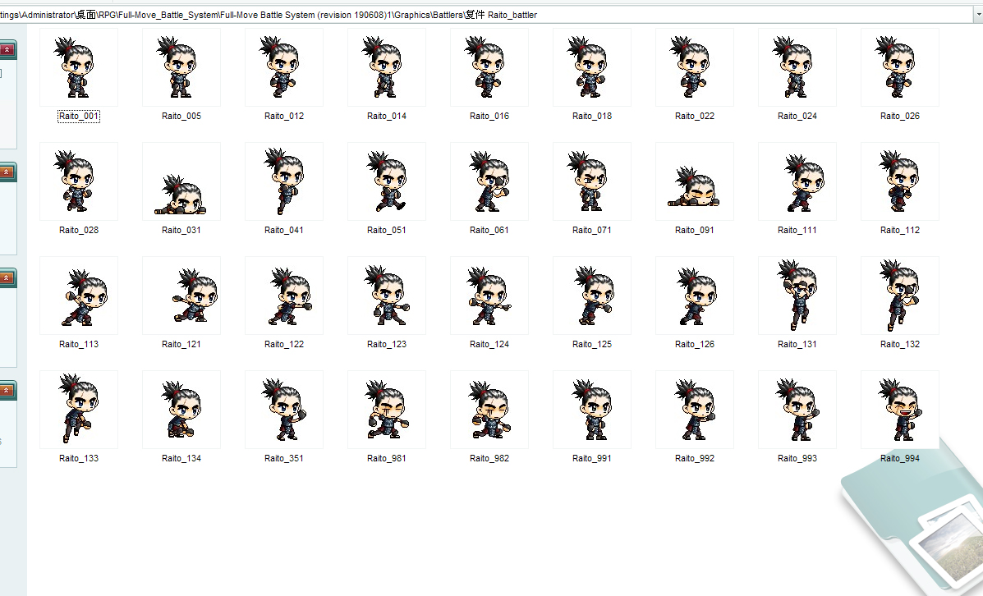Select the laughing Raito_994 sprite thumbnail
The width and height of the screenshot is (983, 596).
tap(900, 410)
